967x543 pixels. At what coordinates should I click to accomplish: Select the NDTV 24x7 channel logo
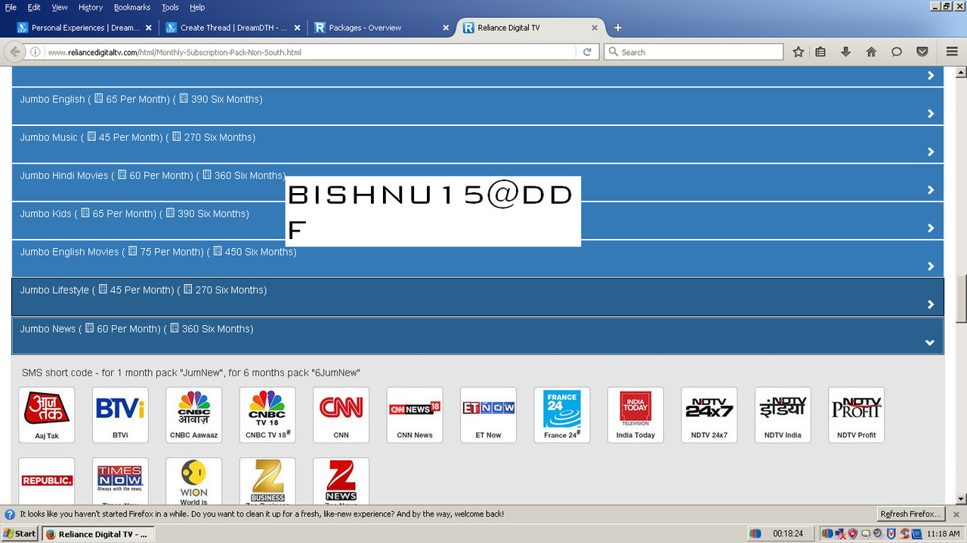coord(709,415)
